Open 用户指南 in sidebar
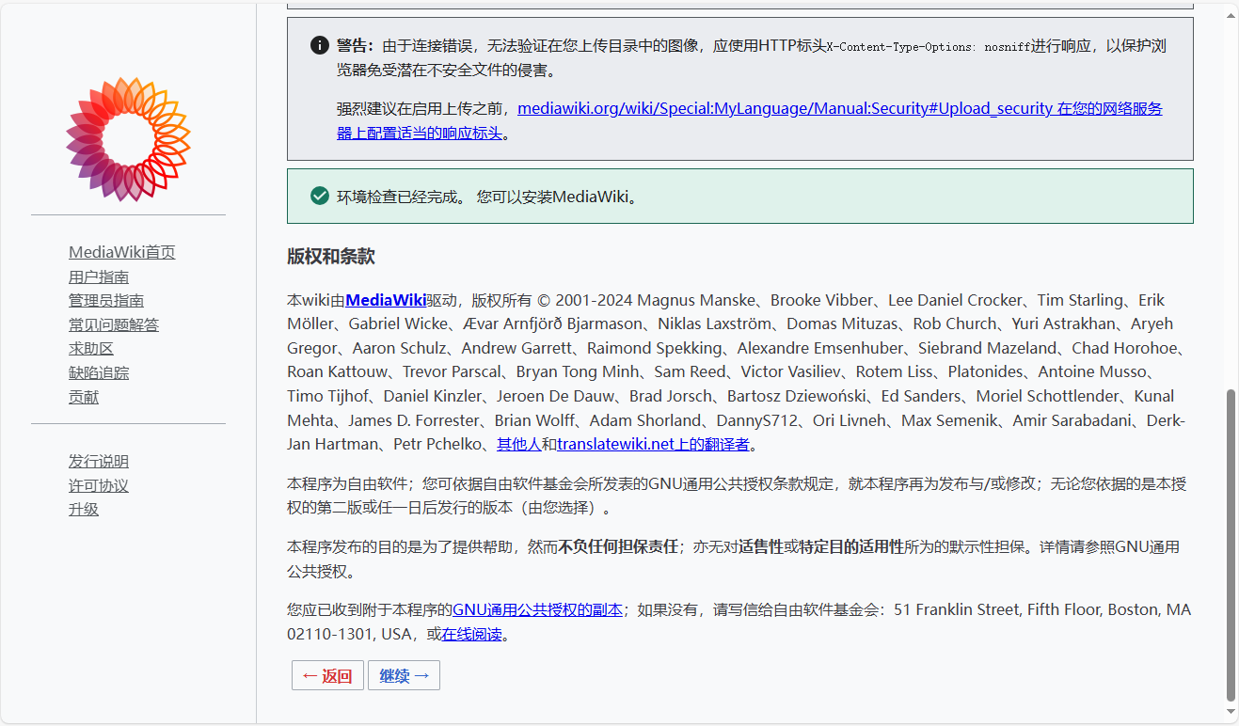 (x=99, y=276)
